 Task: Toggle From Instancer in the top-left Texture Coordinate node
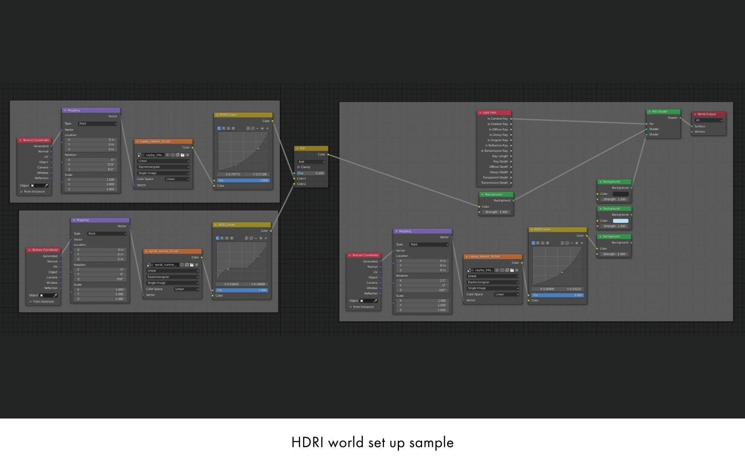pyautogui.click(x=22, y=192)
